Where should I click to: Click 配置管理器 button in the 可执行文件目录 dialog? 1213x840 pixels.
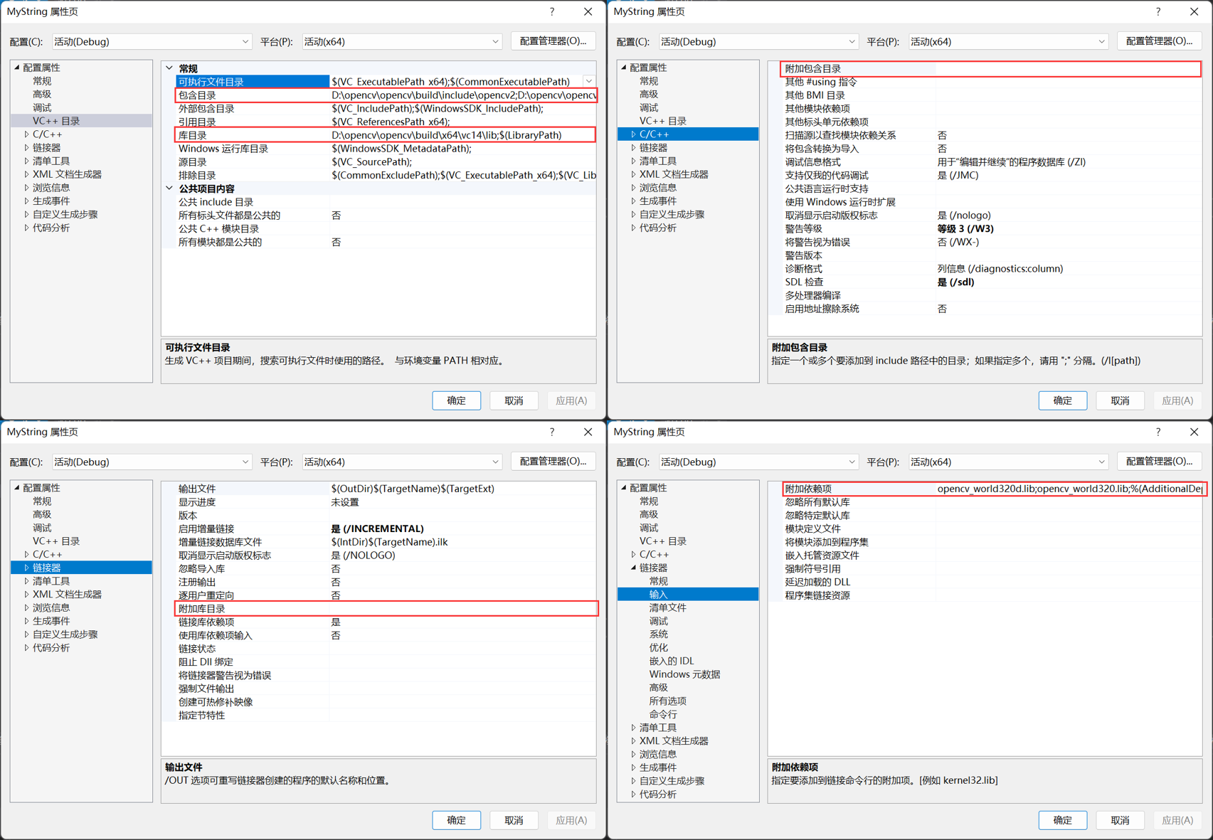(553, 41)
